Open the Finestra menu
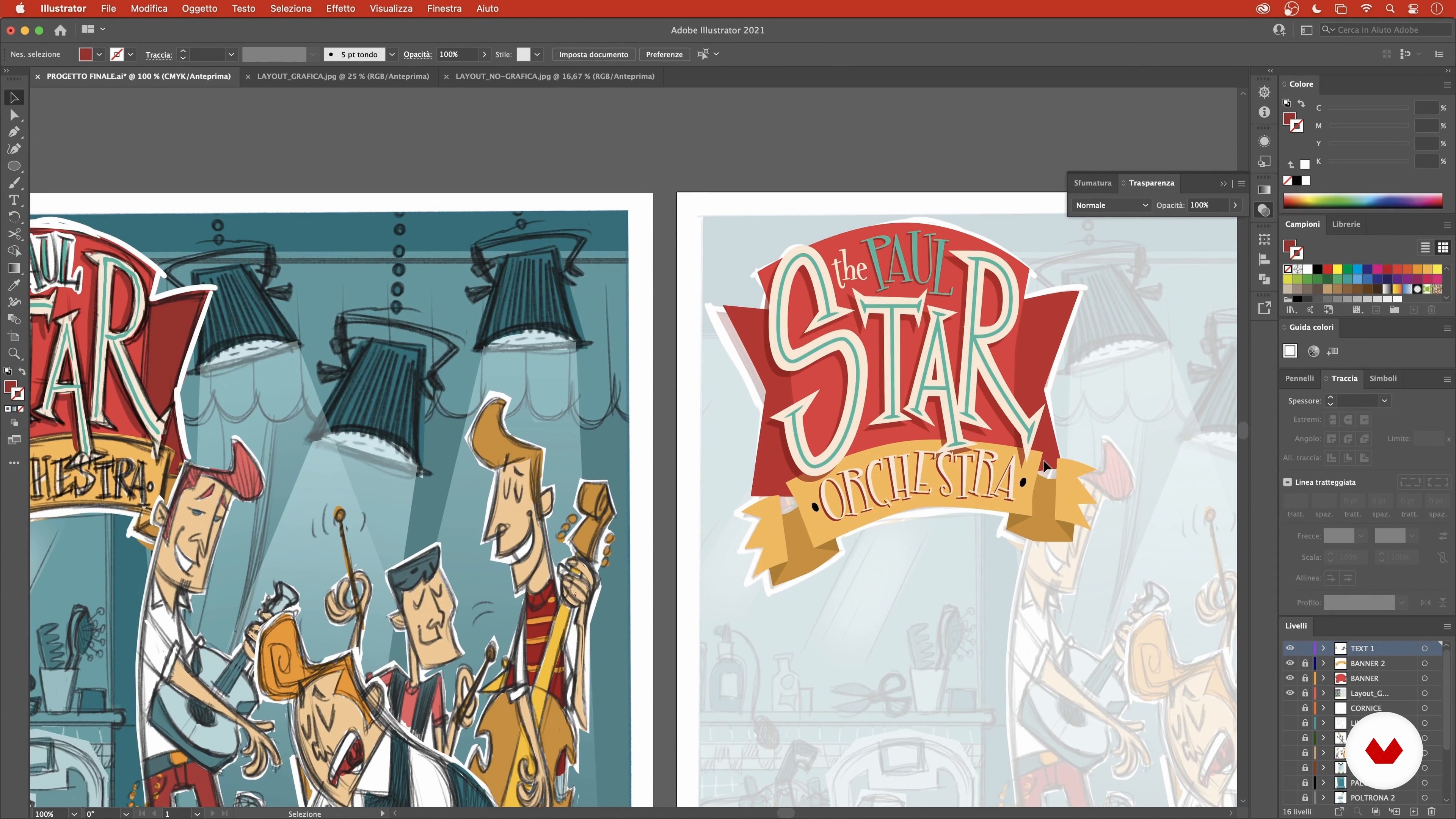Image resolution: width=1456 pixels, height=819 pixels. [444, 8]
